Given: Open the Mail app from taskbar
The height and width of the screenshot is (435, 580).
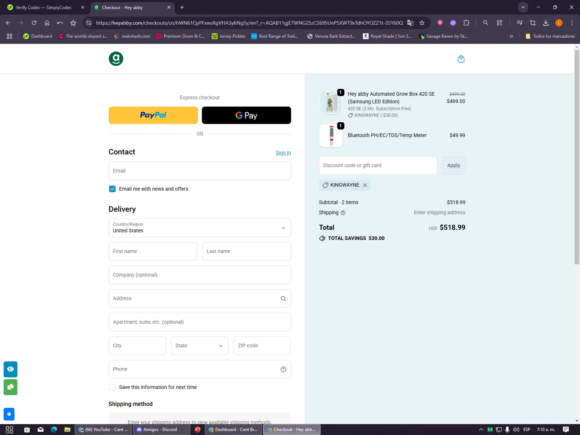Looking at the screenshot, I should click(41, 430).
